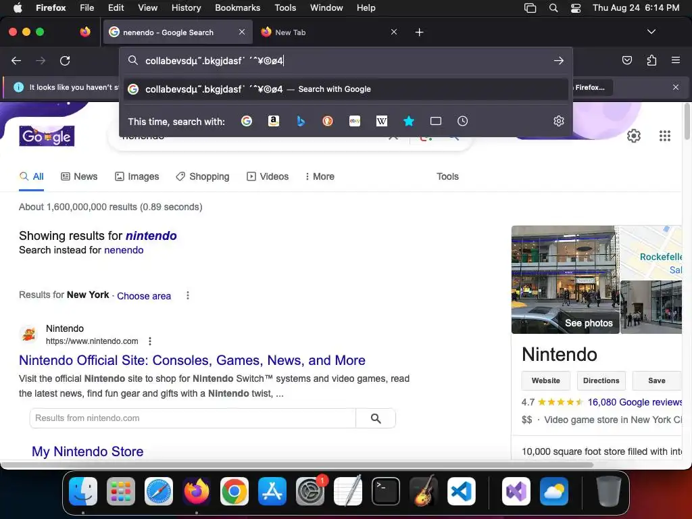Open Google search Tools options
Viewport: 692px width, 519px height.
[447, 176]
